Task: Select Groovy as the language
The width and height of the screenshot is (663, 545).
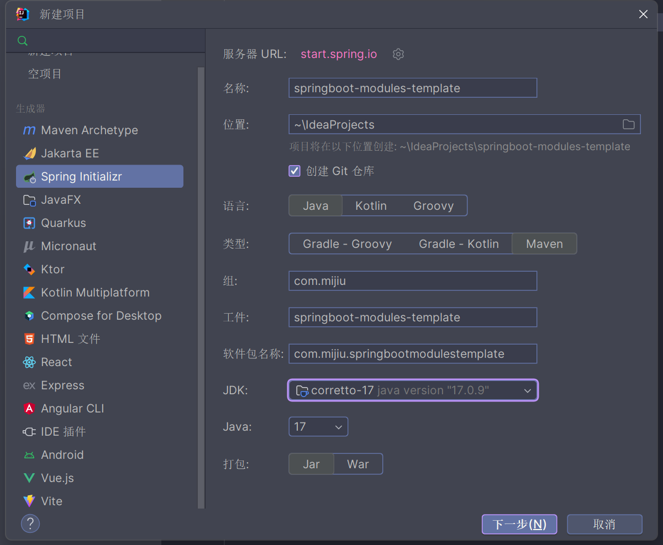Action: [x=433, y=206]
